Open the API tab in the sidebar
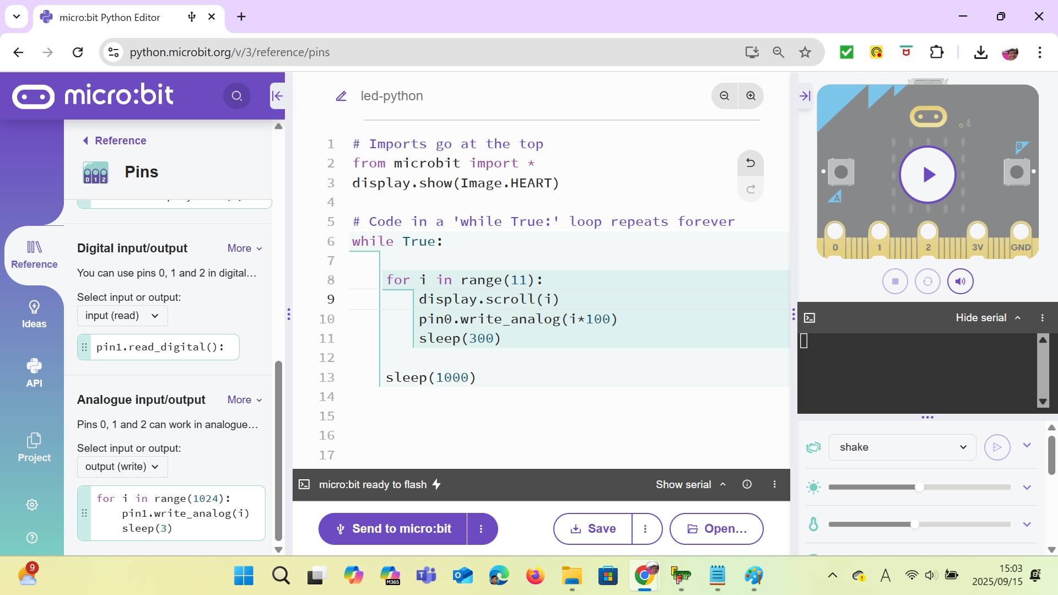This screenshot has height=595, width=1058. 34,372
